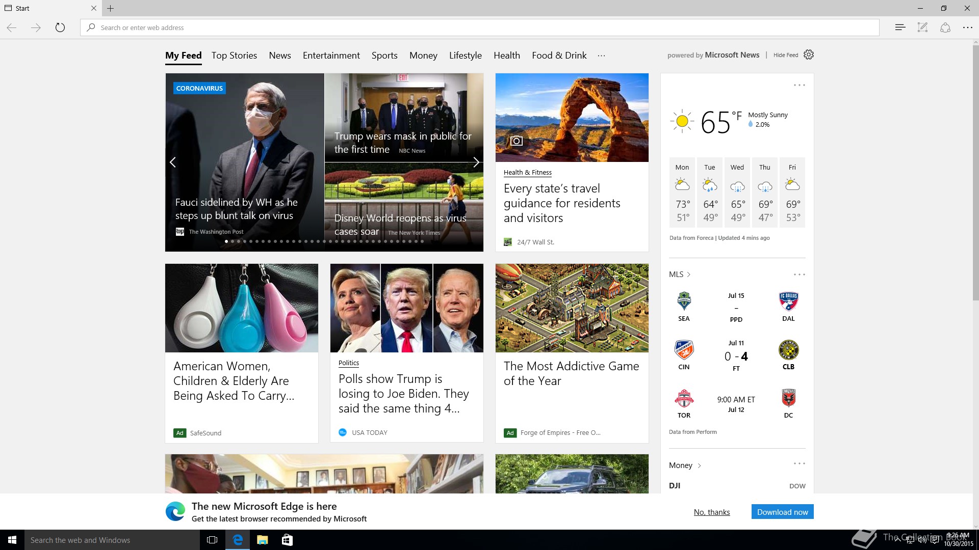The image size is (979, 550).
Task: Open the Health tab
Action: click(507, 56)
